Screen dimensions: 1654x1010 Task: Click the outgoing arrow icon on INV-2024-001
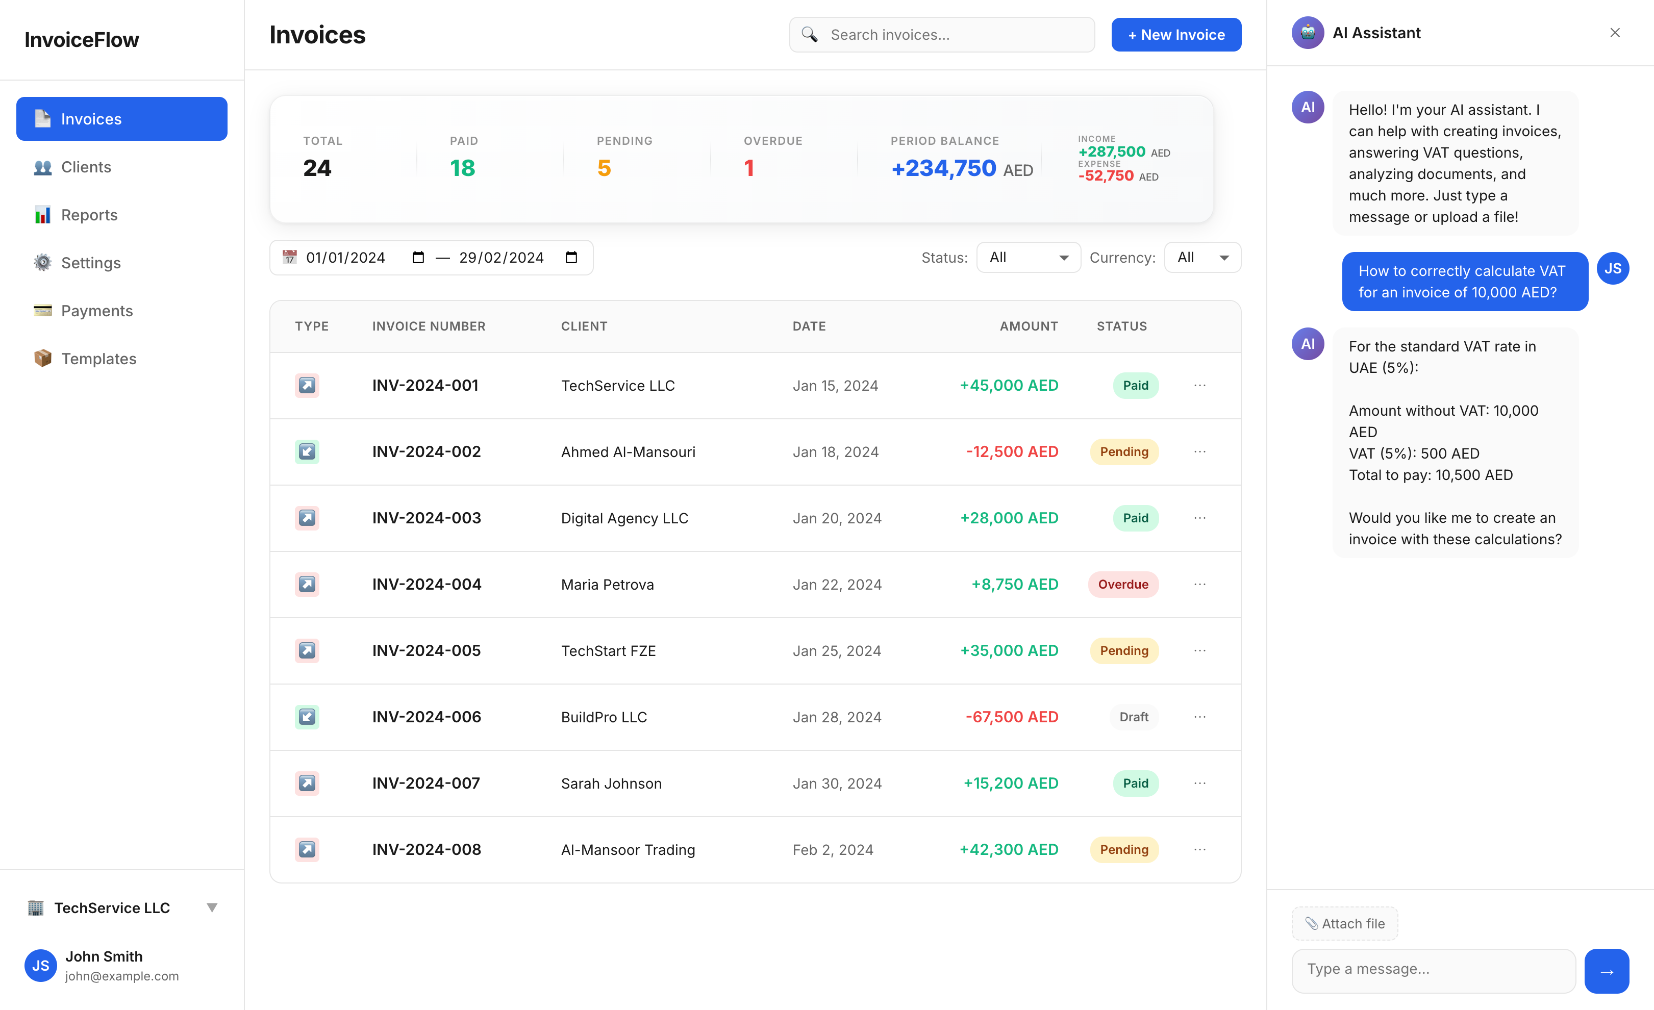click(x=307, y=385)
